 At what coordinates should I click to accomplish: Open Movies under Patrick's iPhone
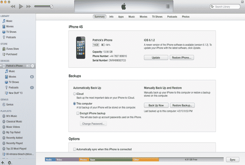point(10,77)
